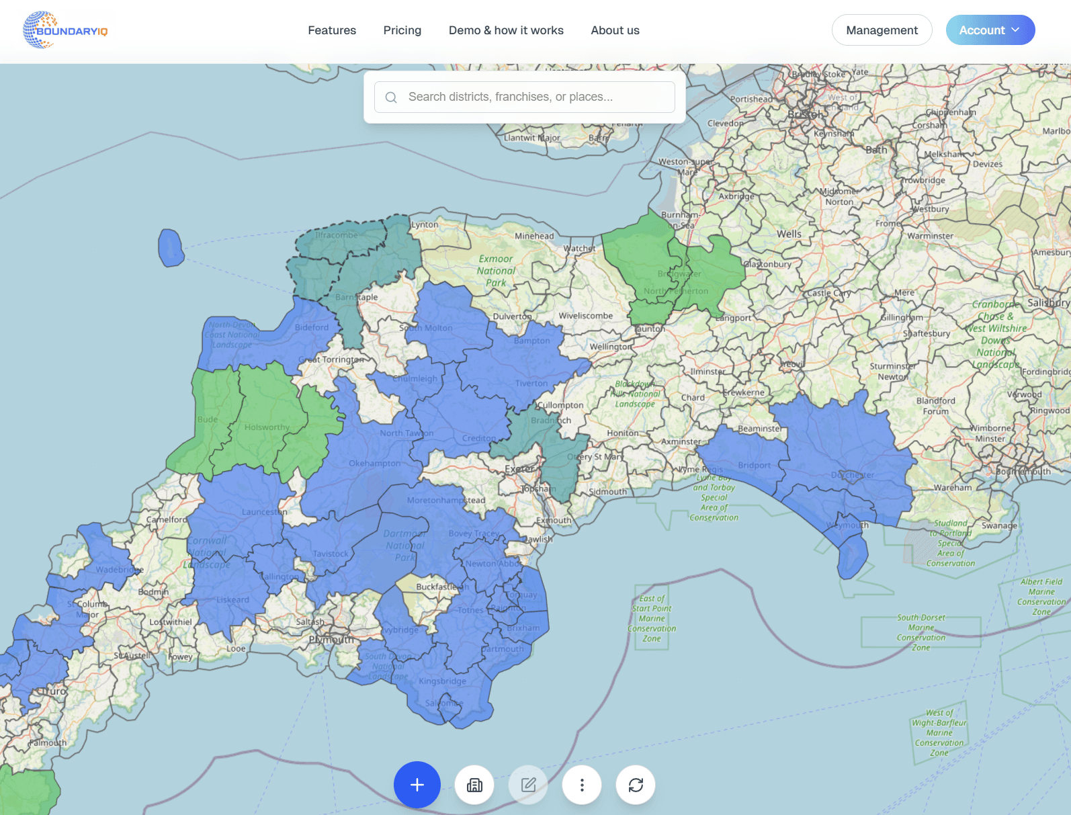
Task: Click the Blandford Forum map label
Action: 936,406
